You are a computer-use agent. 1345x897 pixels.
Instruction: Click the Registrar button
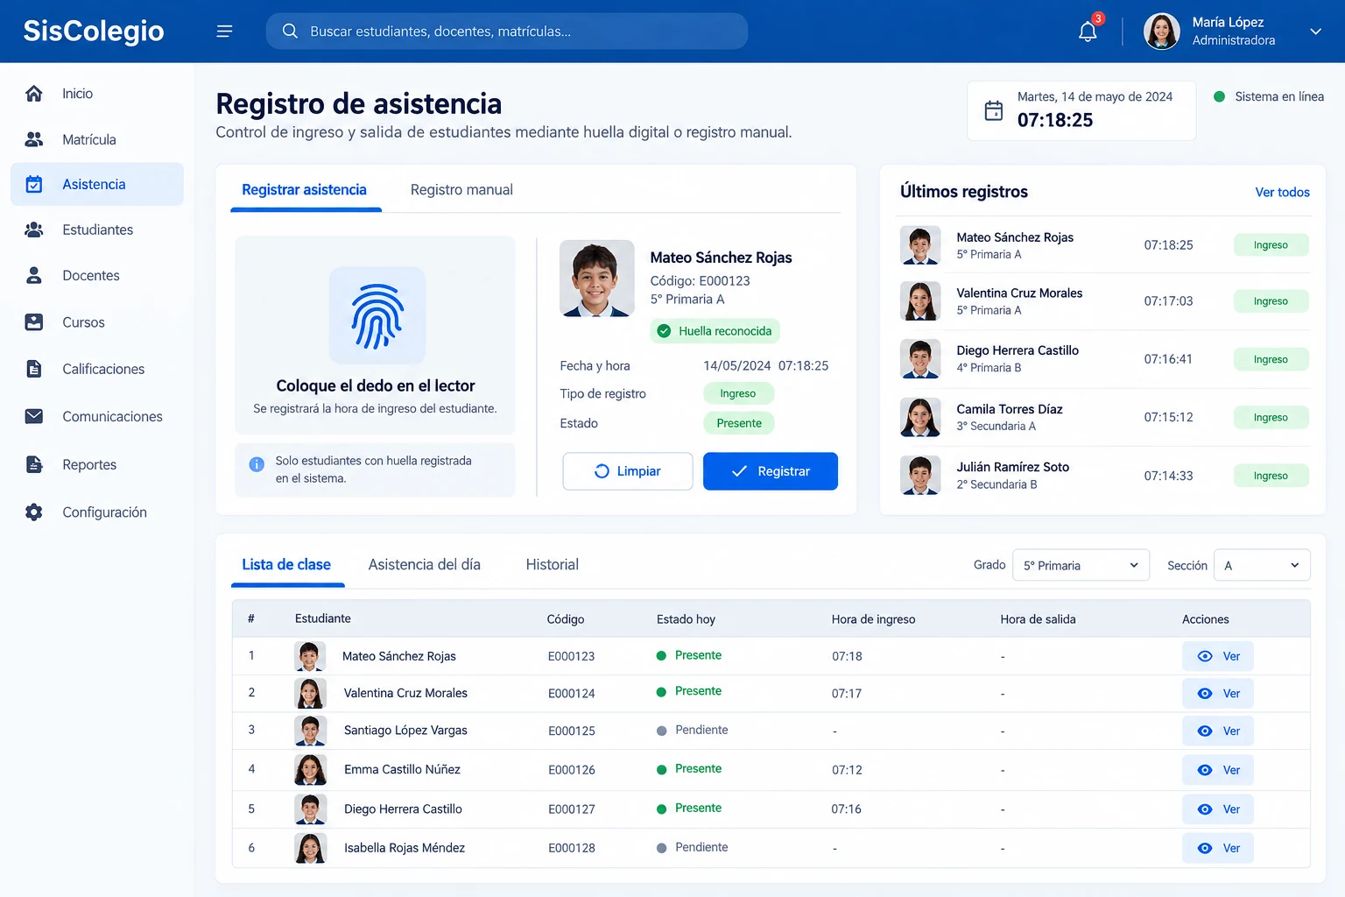(x=771, y=471)
